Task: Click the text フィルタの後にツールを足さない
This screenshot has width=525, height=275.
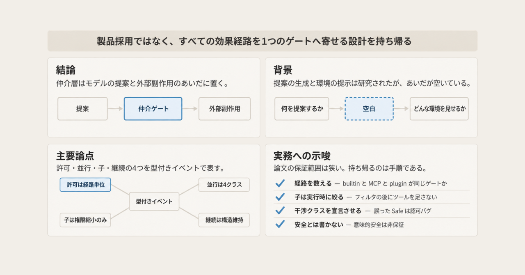Action: [x=396, y=197]
